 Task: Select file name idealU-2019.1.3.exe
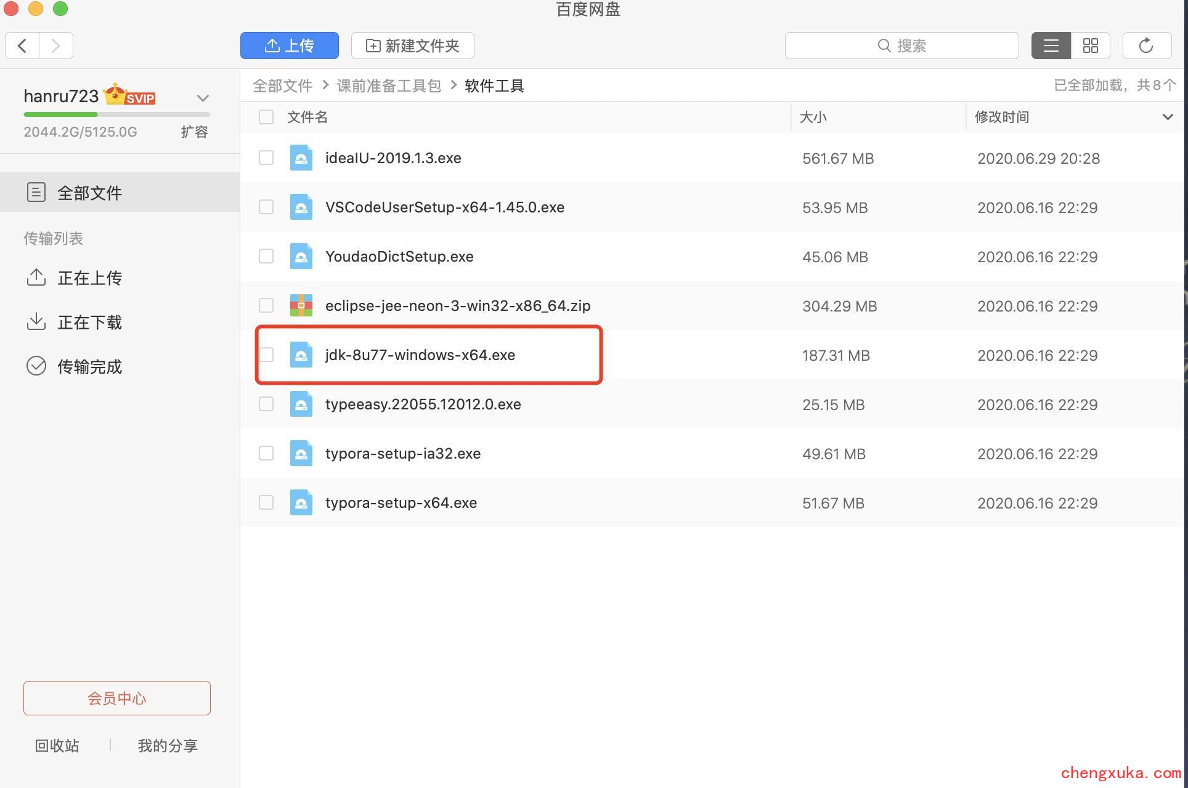[393, 158]
